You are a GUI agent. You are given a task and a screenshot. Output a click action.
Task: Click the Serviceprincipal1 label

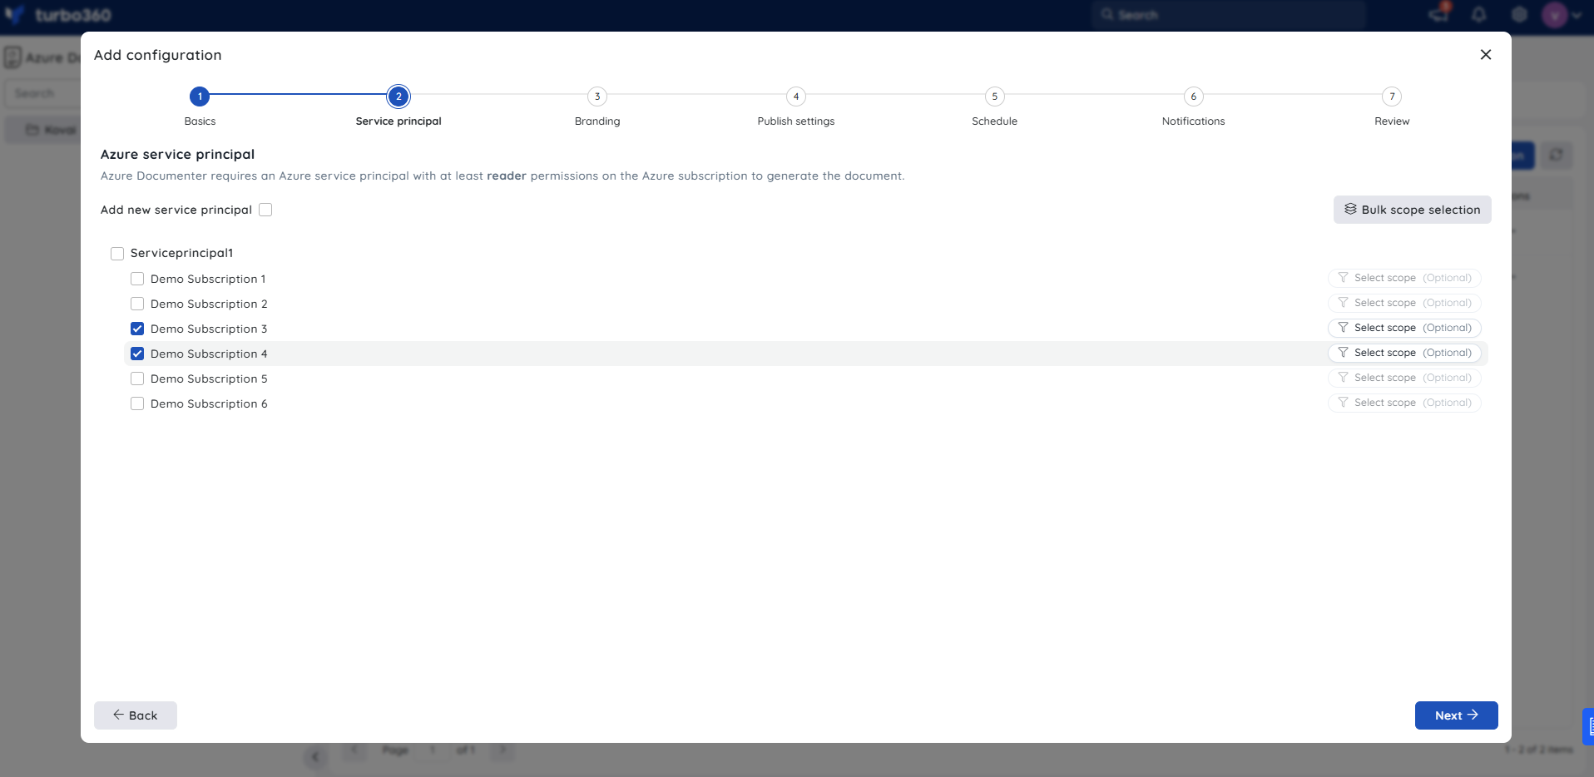(182, 253)
